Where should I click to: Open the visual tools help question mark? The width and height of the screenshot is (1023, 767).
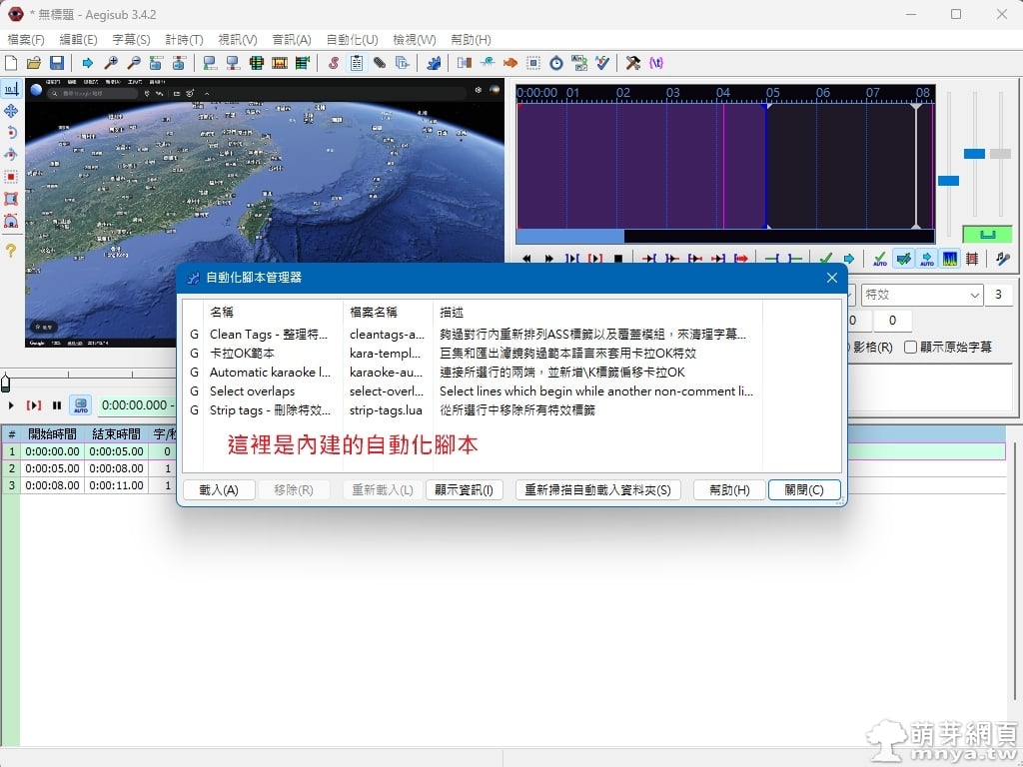[x=11, y=251]
